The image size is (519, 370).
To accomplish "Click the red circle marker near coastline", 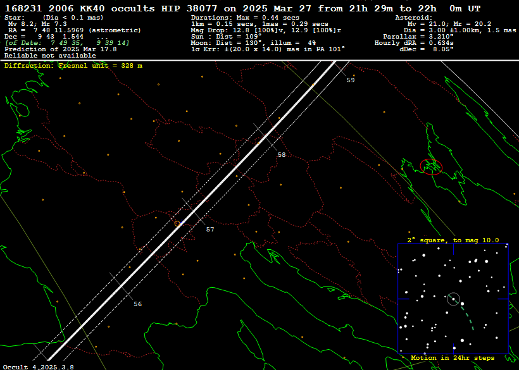I will 431,166.
